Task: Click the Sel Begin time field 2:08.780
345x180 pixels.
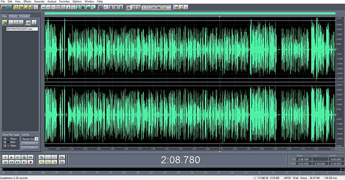Action: 304,159
